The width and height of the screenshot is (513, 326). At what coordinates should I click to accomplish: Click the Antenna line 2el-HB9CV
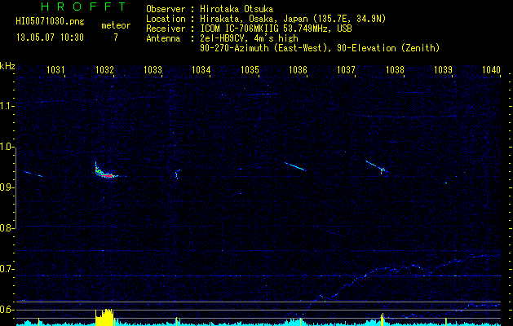[222, 38]
